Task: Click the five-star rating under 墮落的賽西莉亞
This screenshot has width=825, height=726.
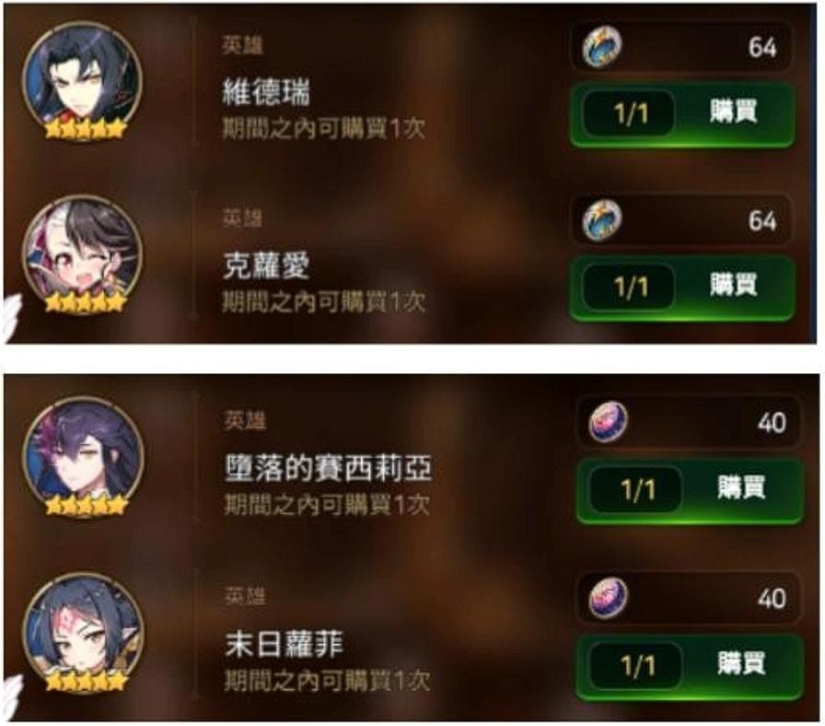Action: coord(87,505)
